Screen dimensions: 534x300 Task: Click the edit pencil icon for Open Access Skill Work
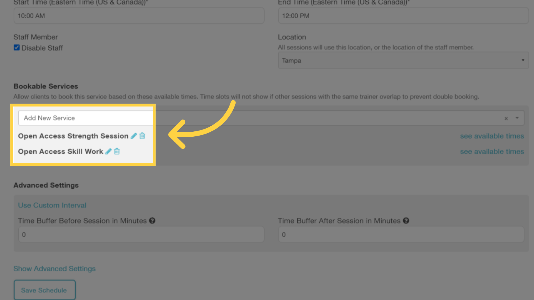(108, 151)
